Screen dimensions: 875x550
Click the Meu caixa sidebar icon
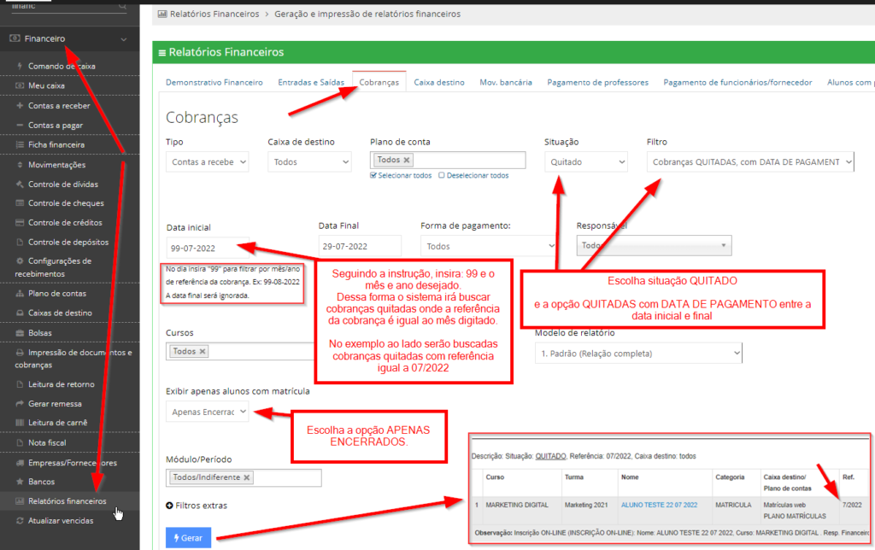[21, 86]
